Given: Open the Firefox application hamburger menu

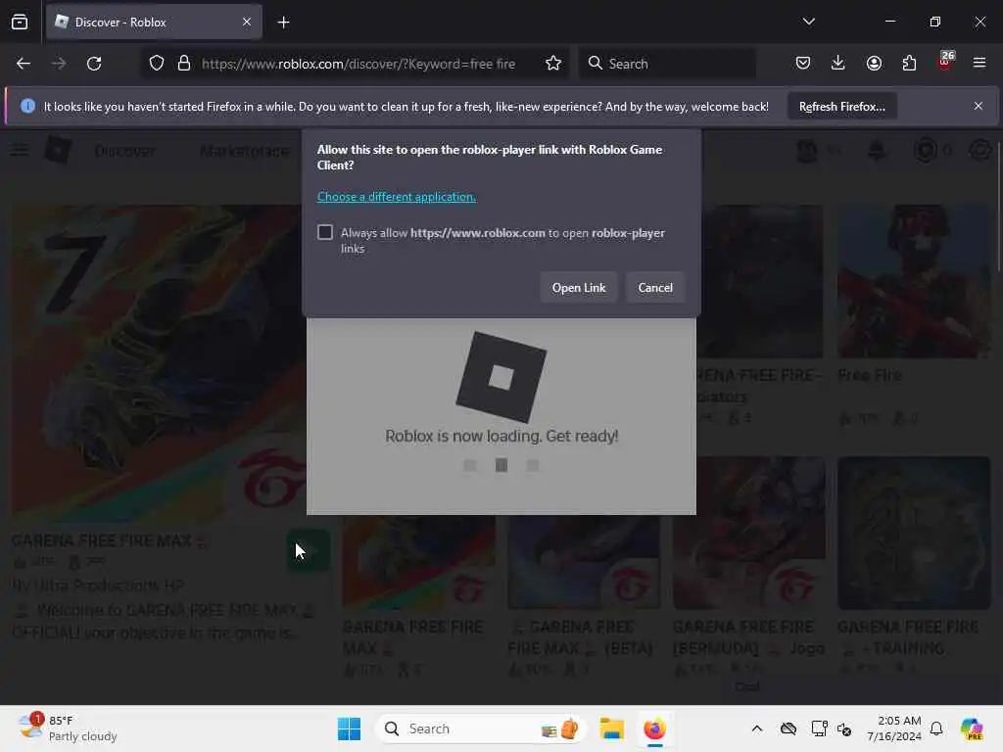Looking at the screenshot, I should point(979,63).
